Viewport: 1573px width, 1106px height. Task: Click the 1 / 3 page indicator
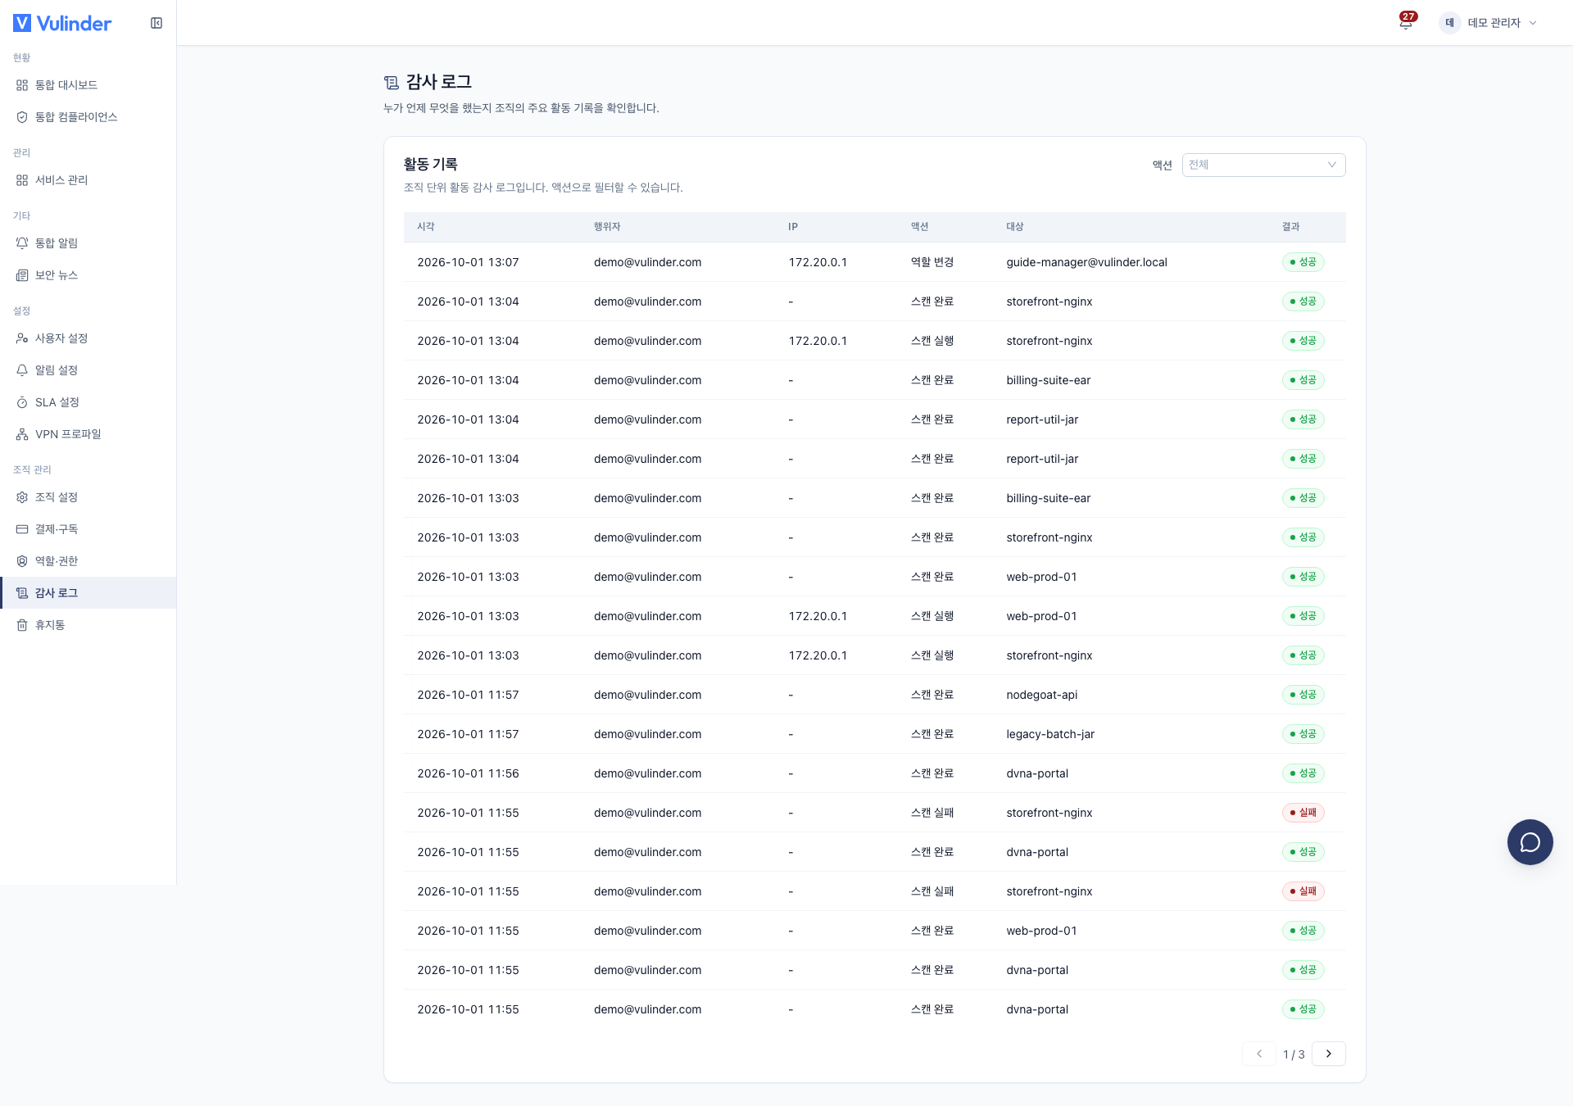[x=1294, y=1054]
